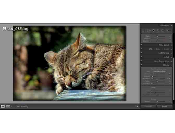Choose the Graduated Filter tool
This screenshot has height=133, width=175.
point(158,31)
